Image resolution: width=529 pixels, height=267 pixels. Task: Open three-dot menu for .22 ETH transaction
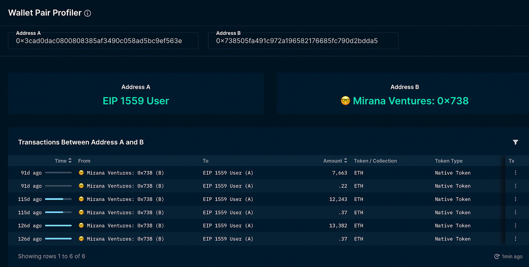pos(515,186)
